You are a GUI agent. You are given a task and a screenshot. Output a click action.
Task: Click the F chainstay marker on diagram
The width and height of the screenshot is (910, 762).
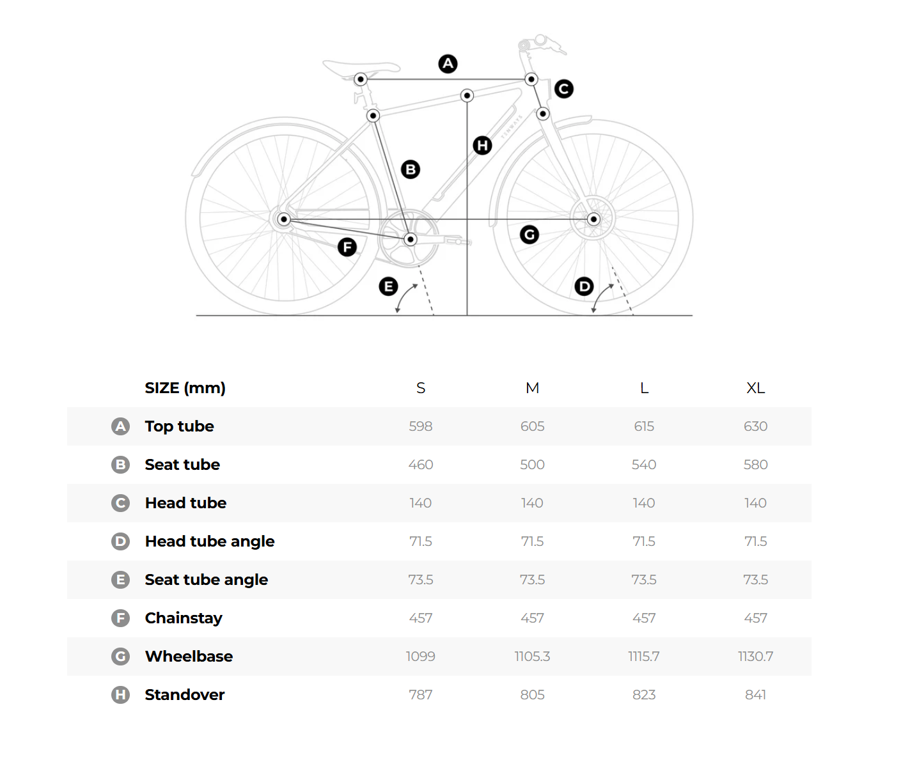click(x=347, y=247)
